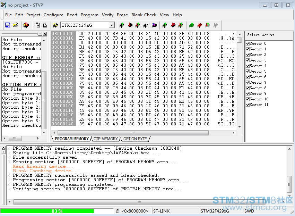Click the hex view vertical scrollbar thumb
The width and height of the screenshot is (295, 216).
(x=240, y=40)
